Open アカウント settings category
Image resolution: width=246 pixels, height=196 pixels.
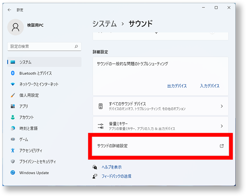tap(44, 117)
